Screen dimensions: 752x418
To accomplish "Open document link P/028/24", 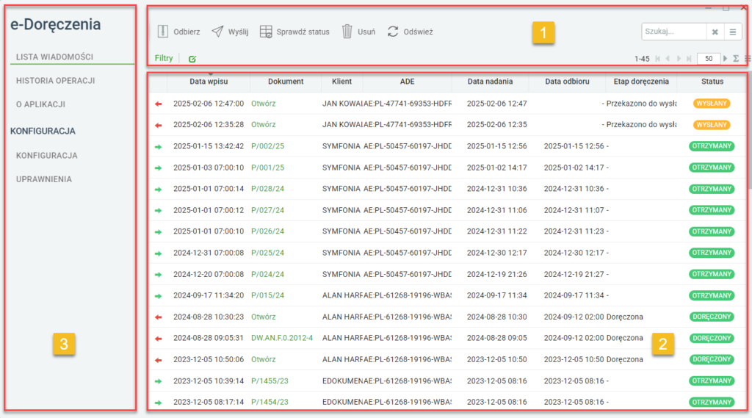I will tap(267, 189).
